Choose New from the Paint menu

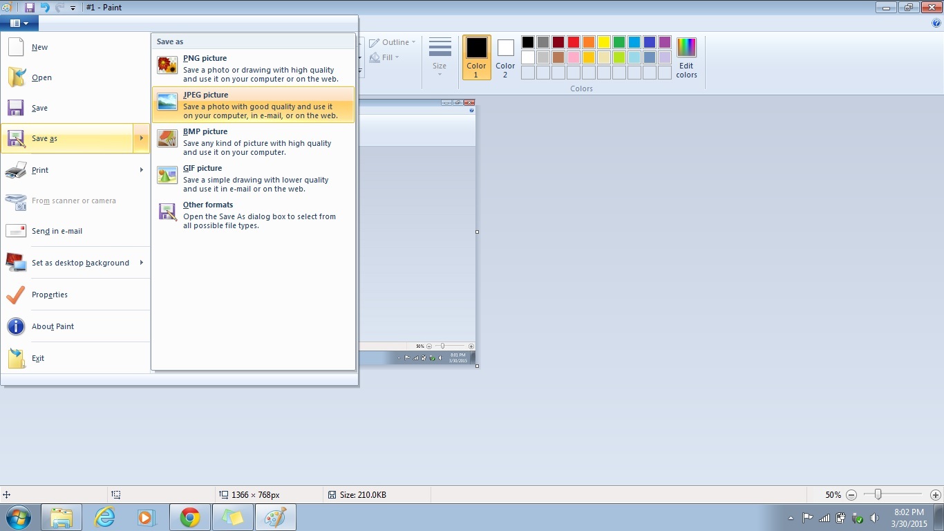pos(76,48)
